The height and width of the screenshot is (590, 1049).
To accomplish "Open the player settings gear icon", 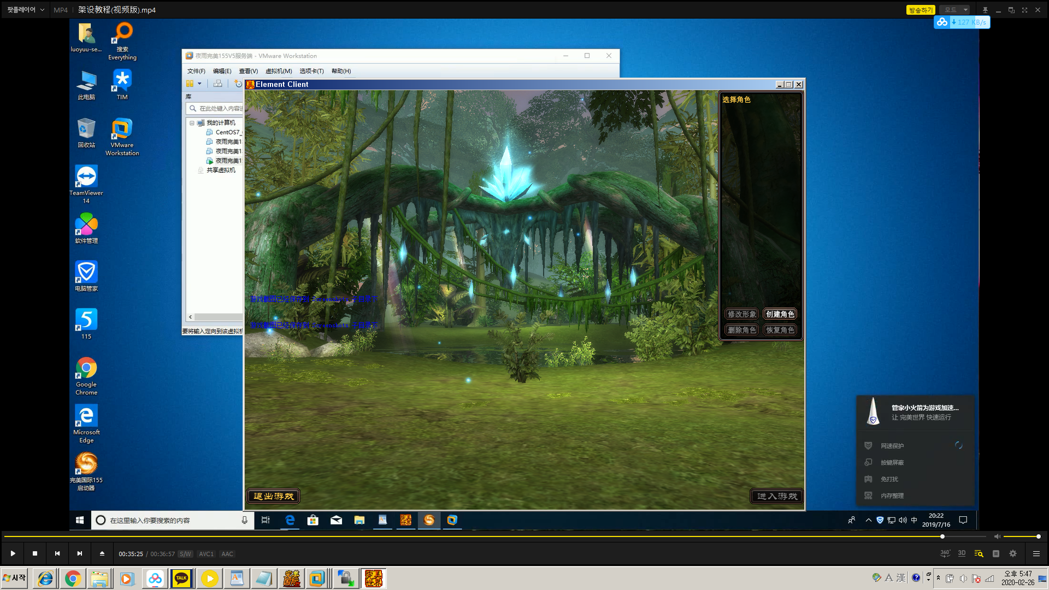I will point(1013,553).
